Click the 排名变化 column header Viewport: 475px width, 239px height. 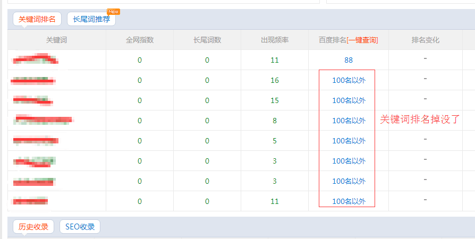(425, 40)
